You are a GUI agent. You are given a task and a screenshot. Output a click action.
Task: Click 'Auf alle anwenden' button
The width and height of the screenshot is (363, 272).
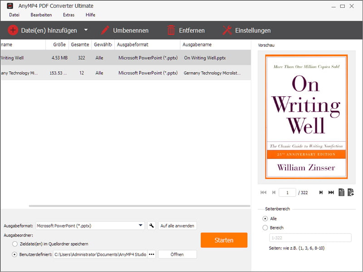click(x=177, y=225)
